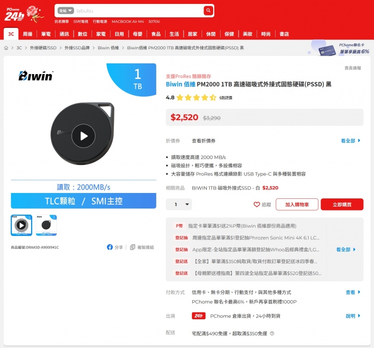Screen dimensions: 374x348
Task: Open the 居家 category tab
Action: click(192, 34)
